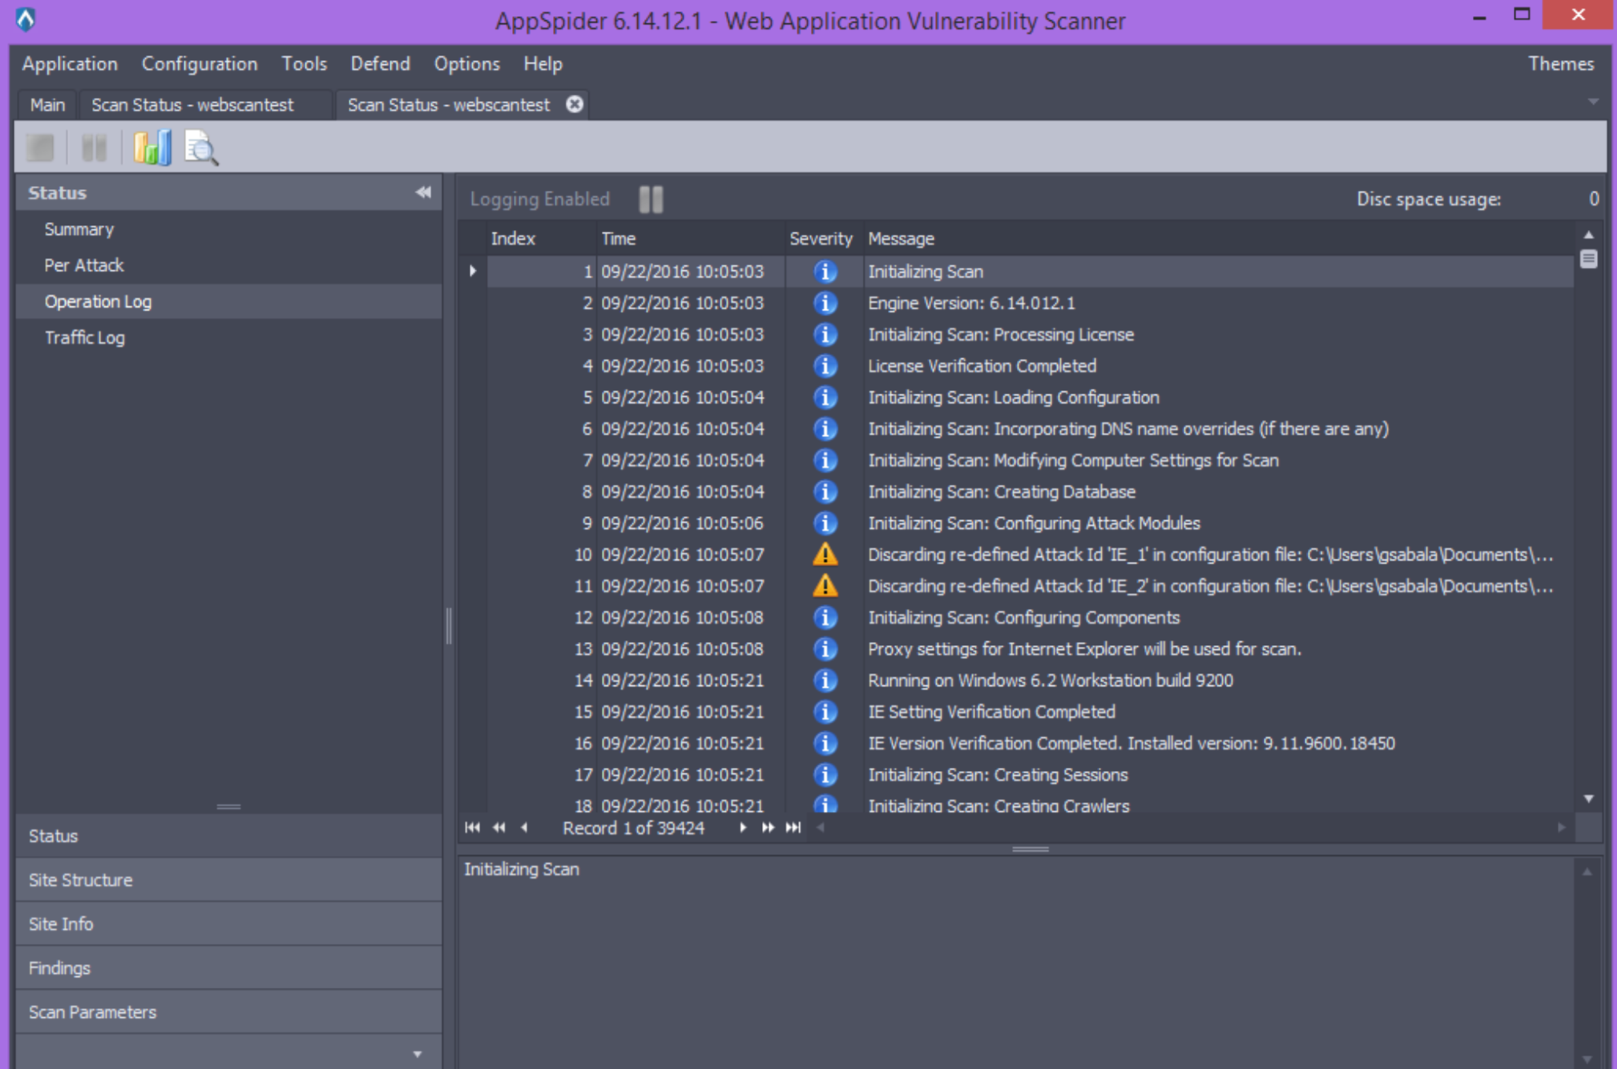This screenshot has height=1069, width=1617.
Task: Click info icon on Creating Sessions row
Action: point(825,774)
